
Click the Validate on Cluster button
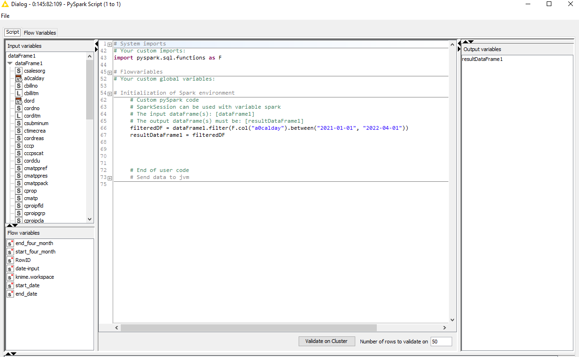[327, 341]
